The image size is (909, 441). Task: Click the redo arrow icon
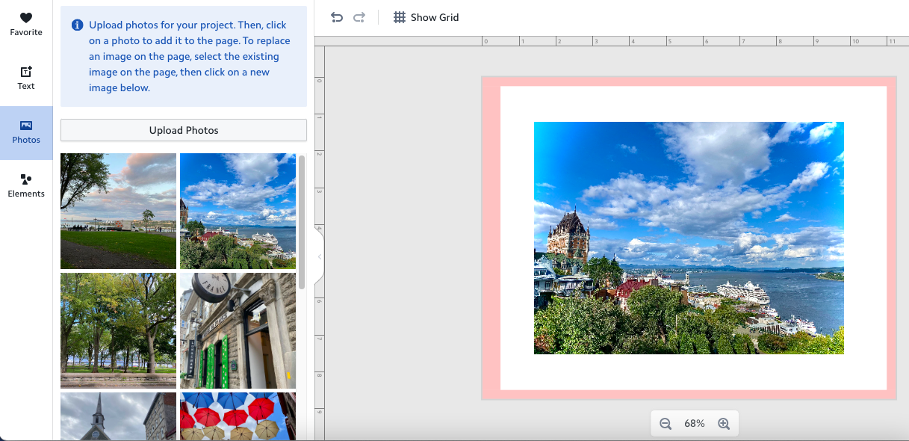[359, 17]
